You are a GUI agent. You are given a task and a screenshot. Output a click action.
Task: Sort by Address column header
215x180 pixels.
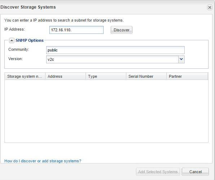point(65,76)
